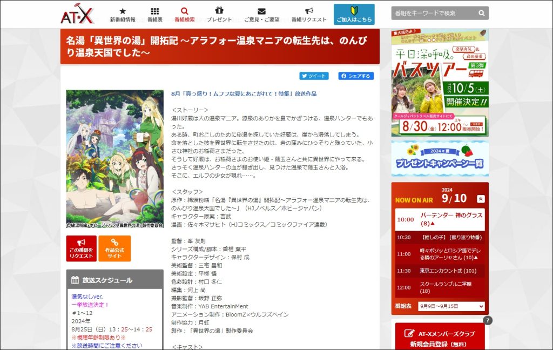Expand the 番組表 week date dropdown

(x=451, y=306)
